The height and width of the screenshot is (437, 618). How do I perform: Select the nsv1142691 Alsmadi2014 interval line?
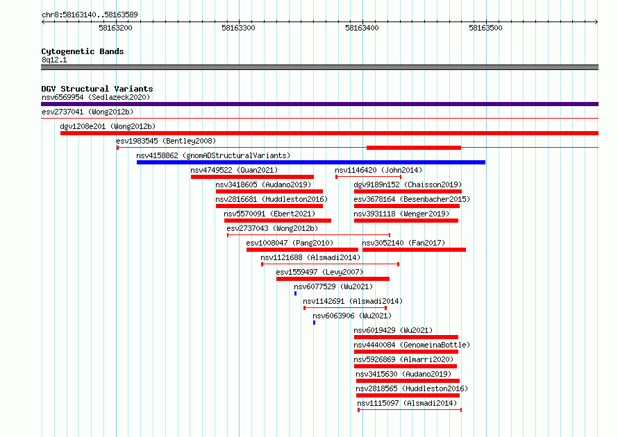(x=345, y=308)
